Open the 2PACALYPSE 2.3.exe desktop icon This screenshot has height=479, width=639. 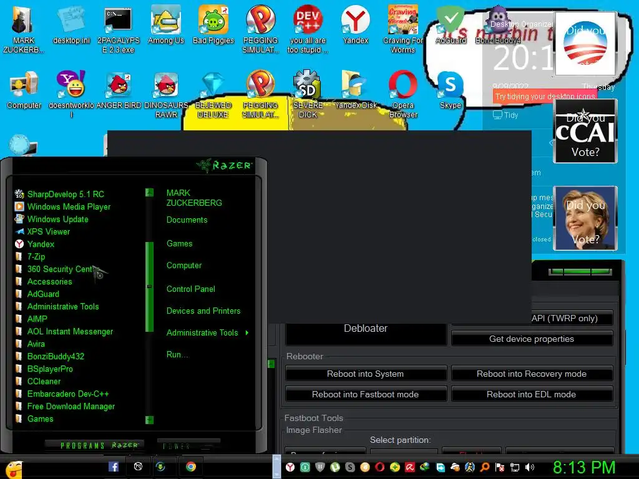[118, 29]
